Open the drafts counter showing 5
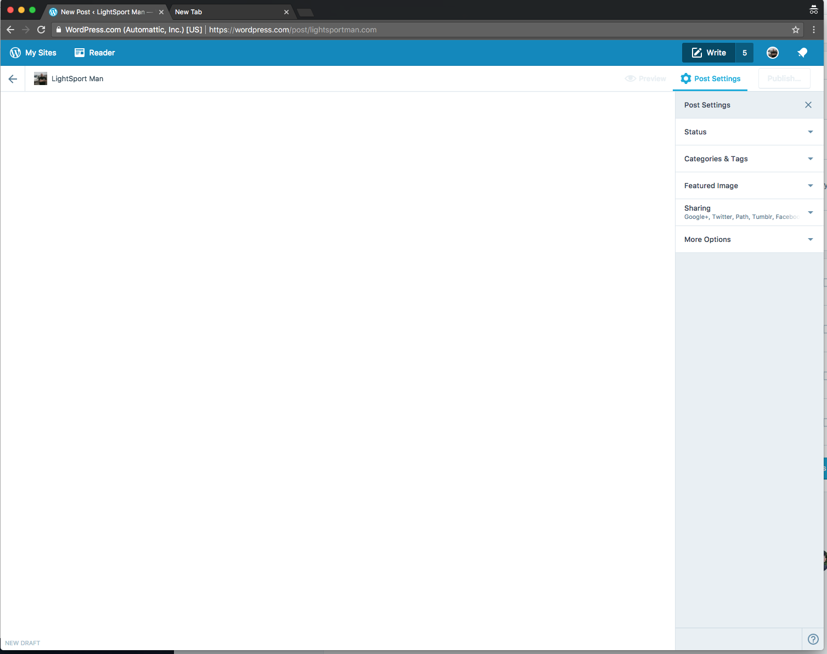The width and height of the screenshot is (827, 654). (x=745, y=53)
